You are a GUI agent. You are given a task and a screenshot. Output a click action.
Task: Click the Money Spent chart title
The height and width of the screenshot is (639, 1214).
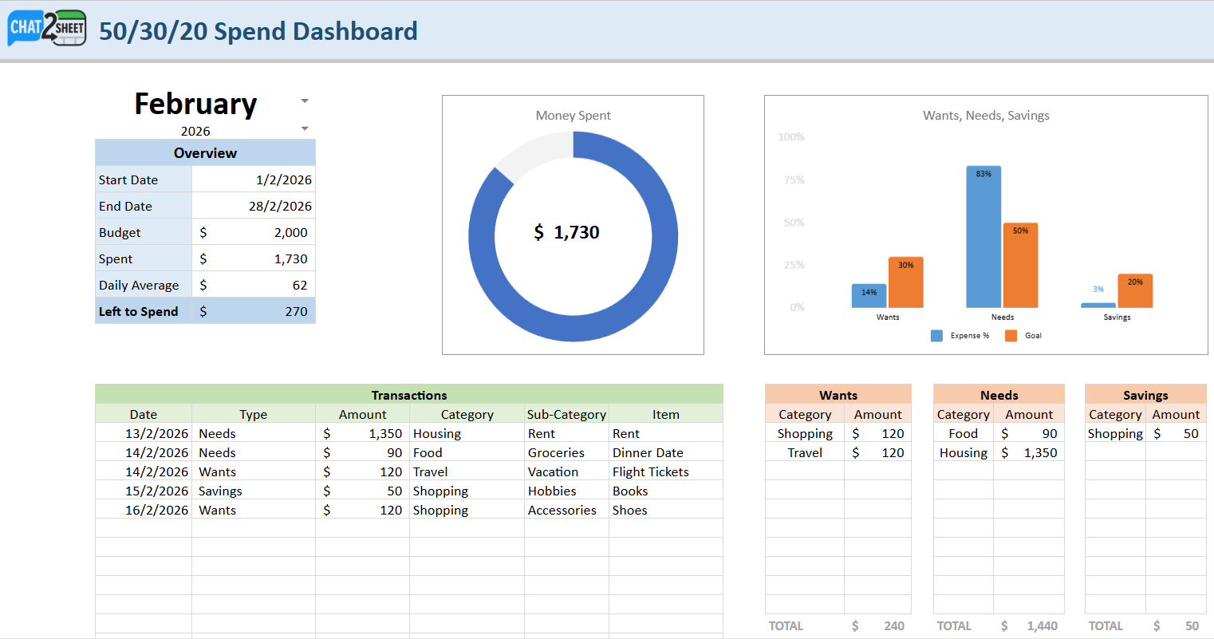573,116
